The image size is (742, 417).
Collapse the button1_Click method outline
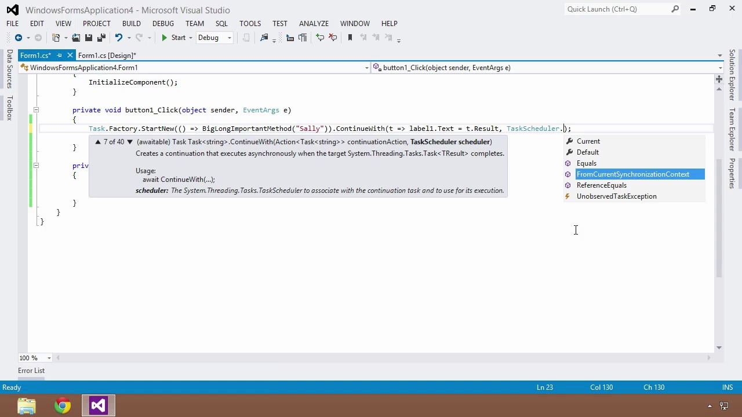click(36, 110)
